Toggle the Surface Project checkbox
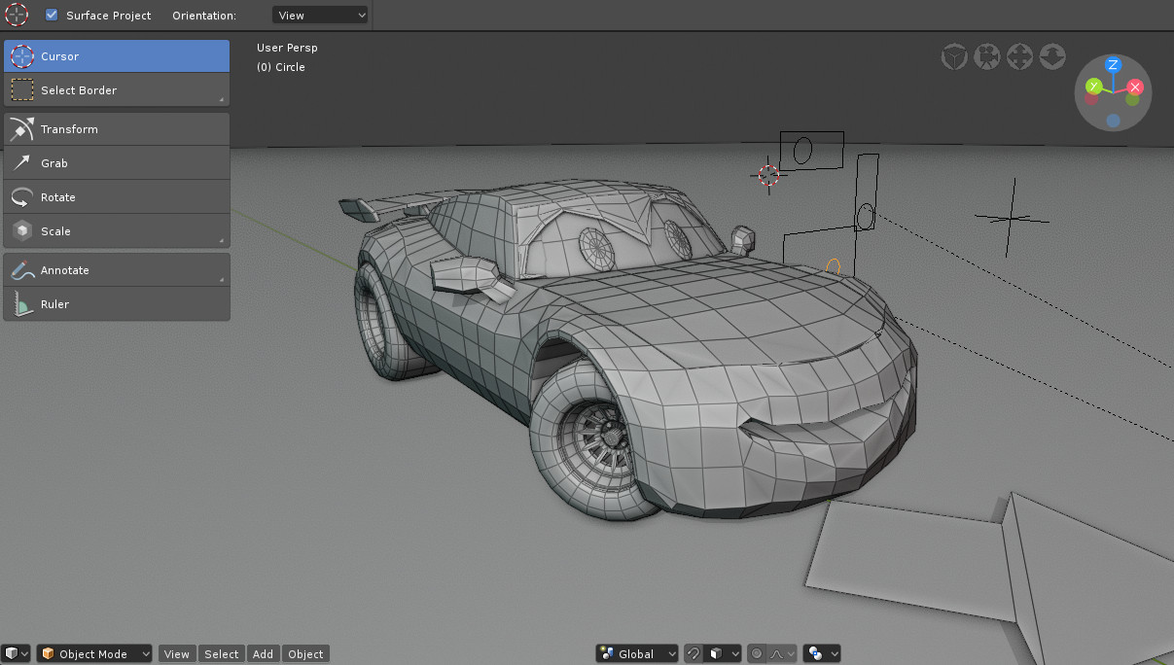Viewport: 1174px width, 665px height. click(x=53, y=15)
